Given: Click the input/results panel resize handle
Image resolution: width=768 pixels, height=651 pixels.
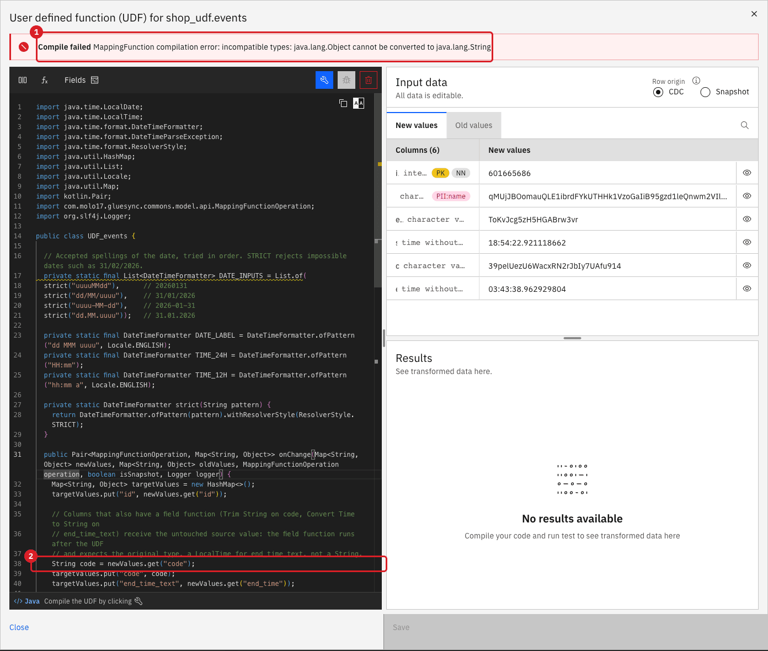Looking at the screenshot, I should (572, 338).
